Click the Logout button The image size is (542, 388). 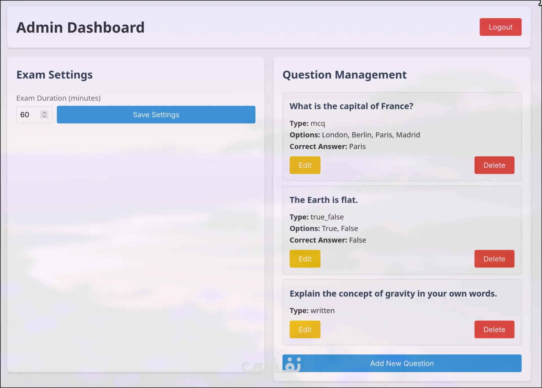[500, 27]
